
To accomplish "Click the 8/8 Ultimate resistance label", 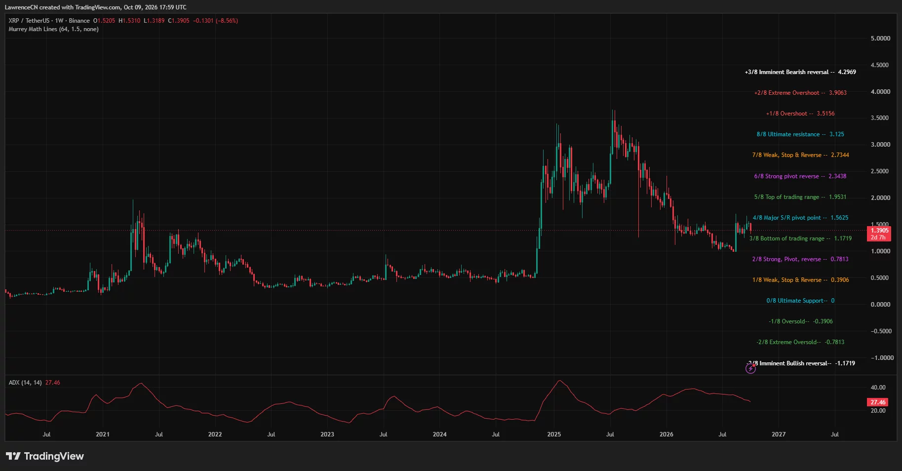I will pyautogui.click(x=800, y=134).
